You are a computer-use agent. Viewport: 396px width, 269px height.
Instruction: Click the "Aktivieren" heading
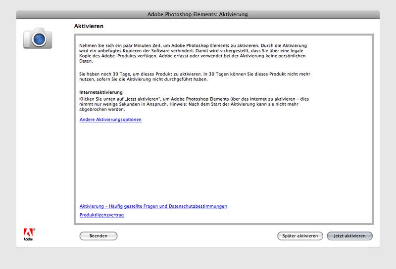point(89,26)
